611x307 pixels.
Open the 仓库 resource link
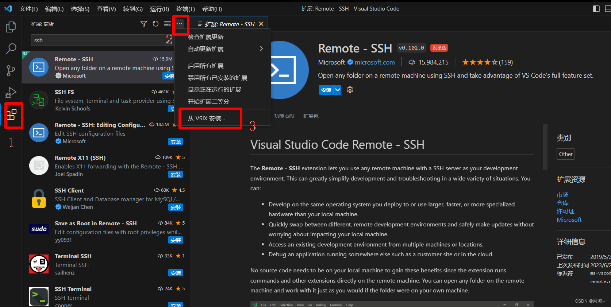point(562,203)
